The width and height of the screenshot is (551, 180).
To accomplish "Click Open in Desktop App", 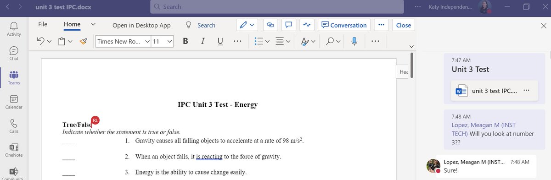I will tap(141, 25).
